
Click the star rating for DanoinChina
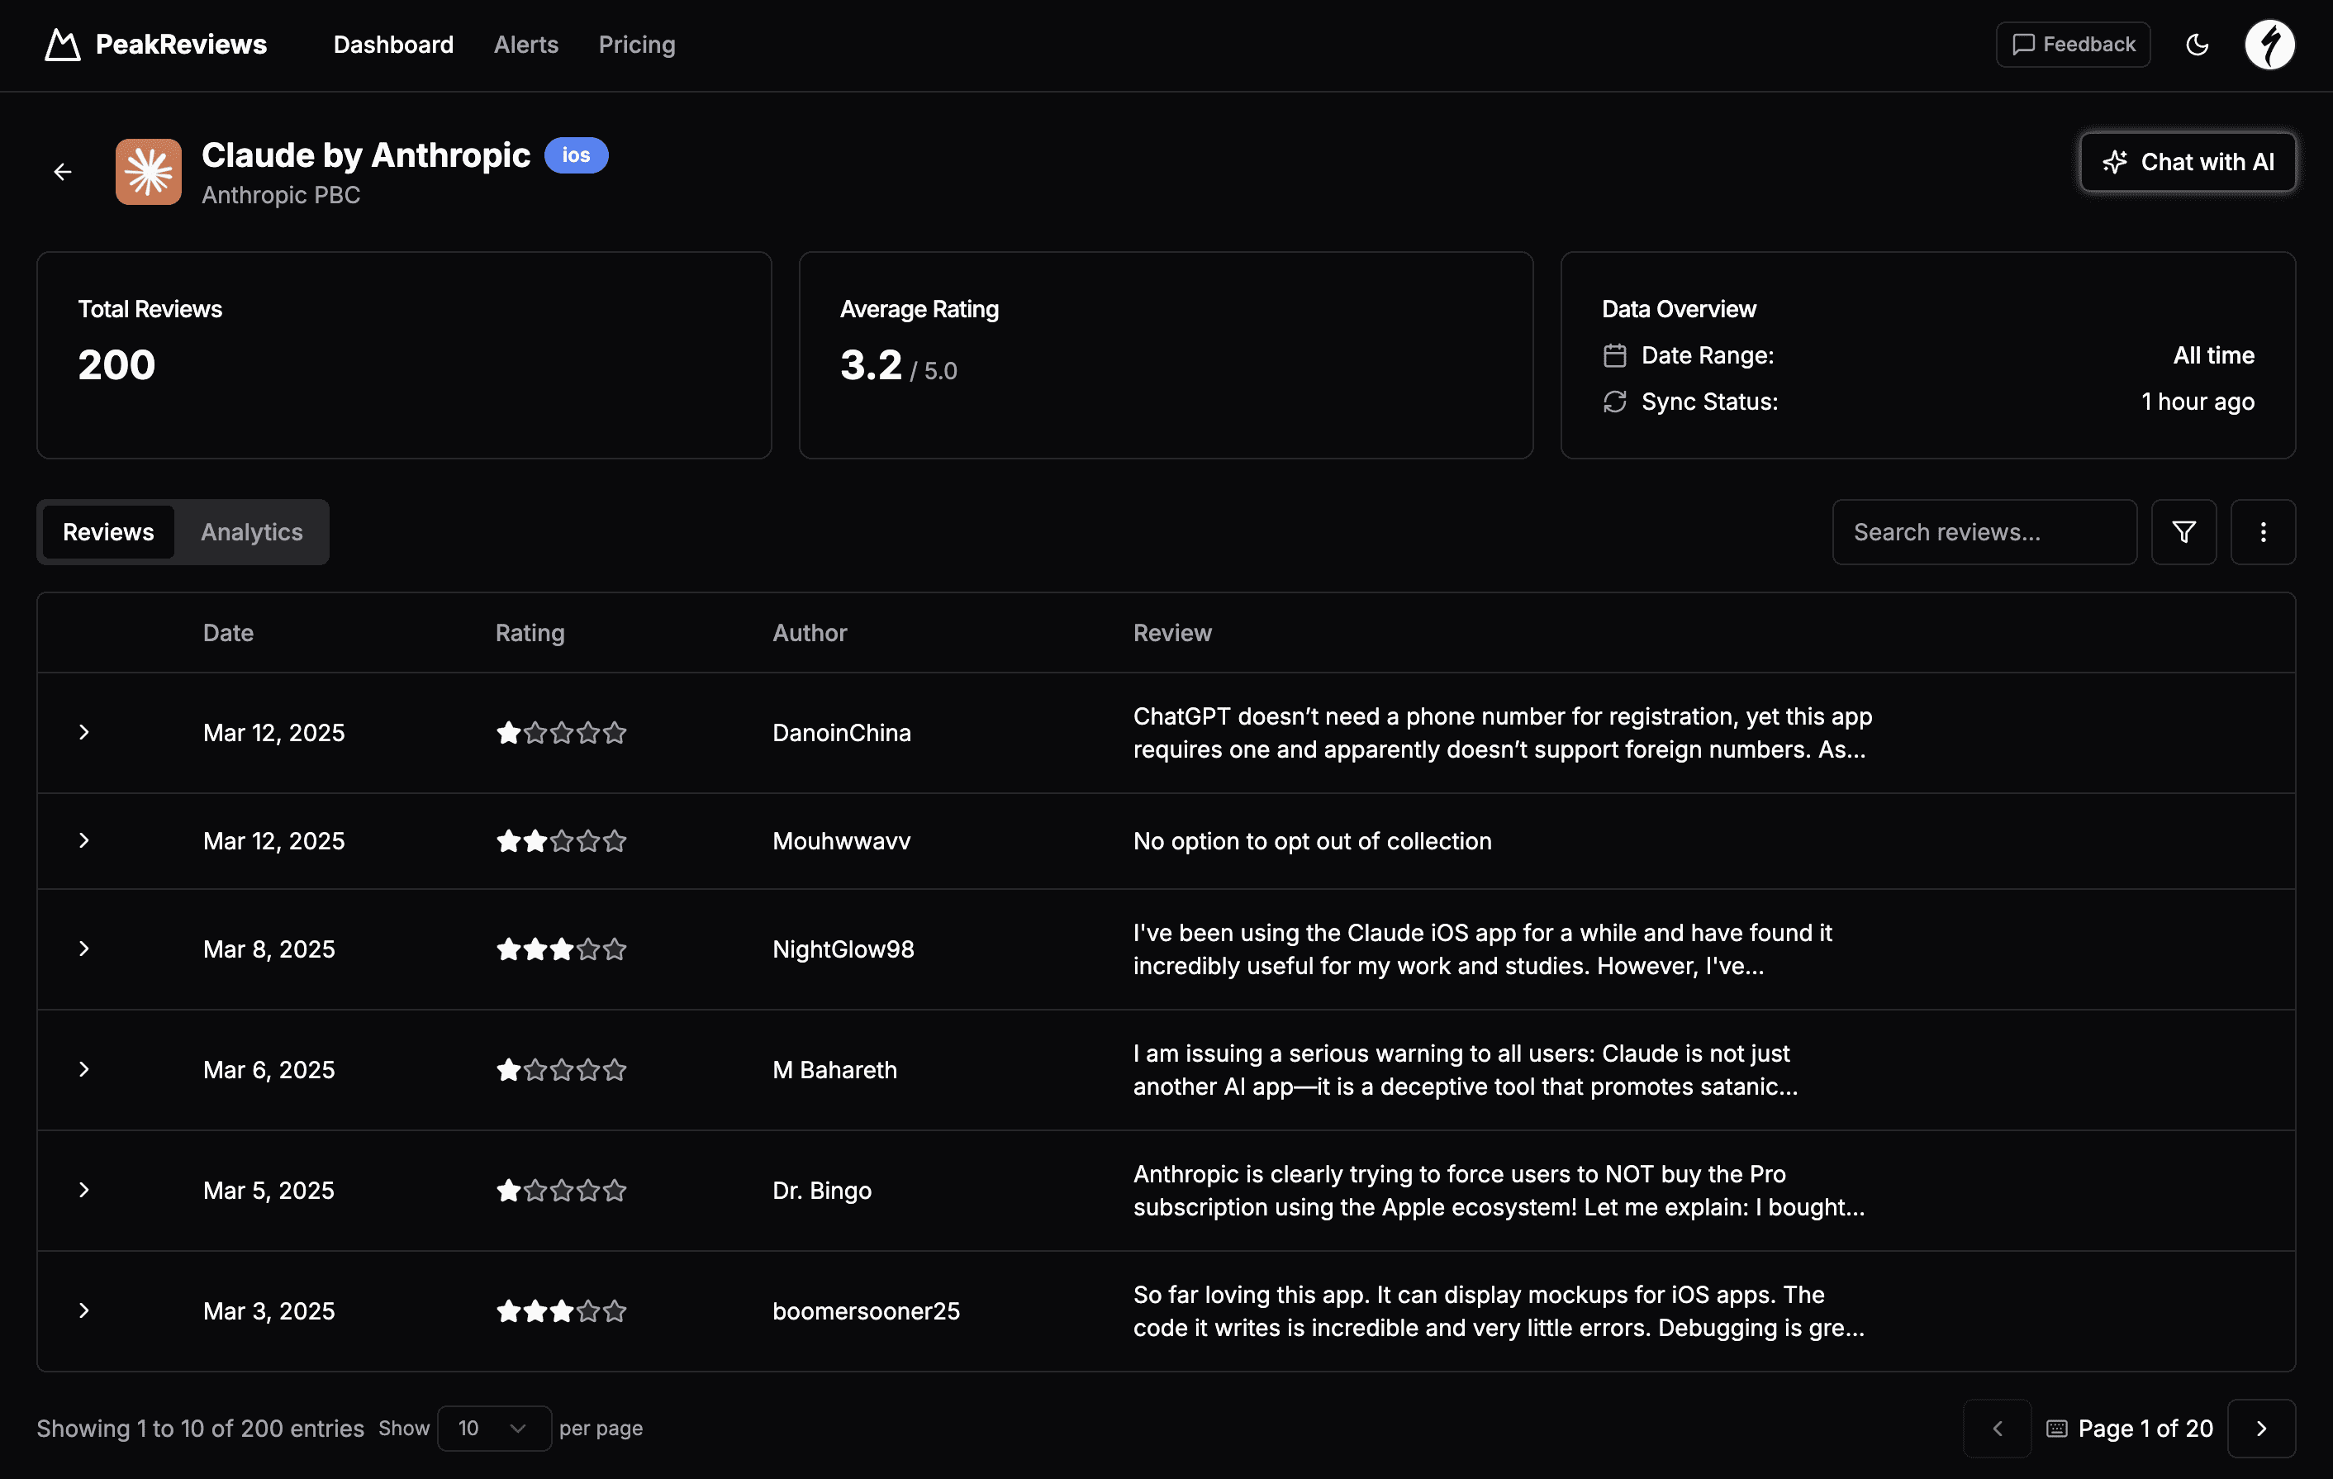[x=562, y=733]
